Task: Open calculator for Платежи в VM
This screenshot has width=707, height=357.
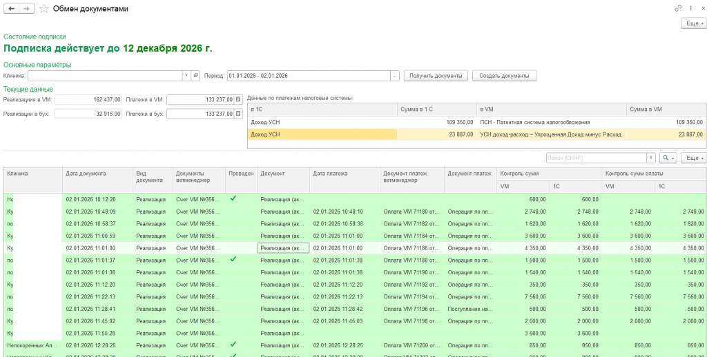Action: (x=238, y=99)
